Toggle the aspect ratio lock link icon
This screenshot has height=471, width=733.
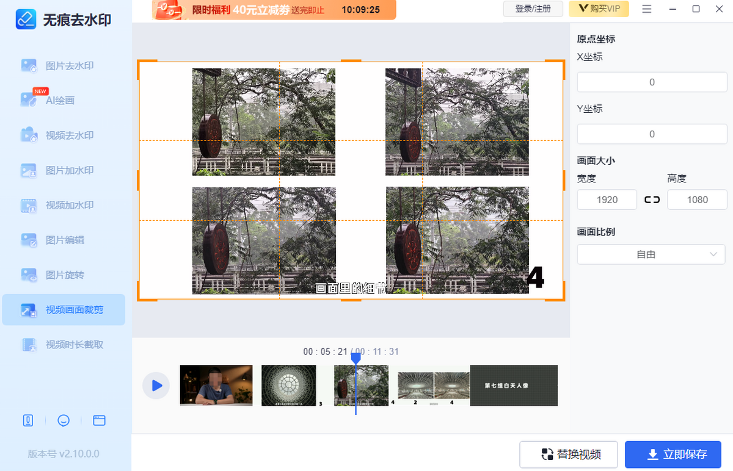click(652, 200)
